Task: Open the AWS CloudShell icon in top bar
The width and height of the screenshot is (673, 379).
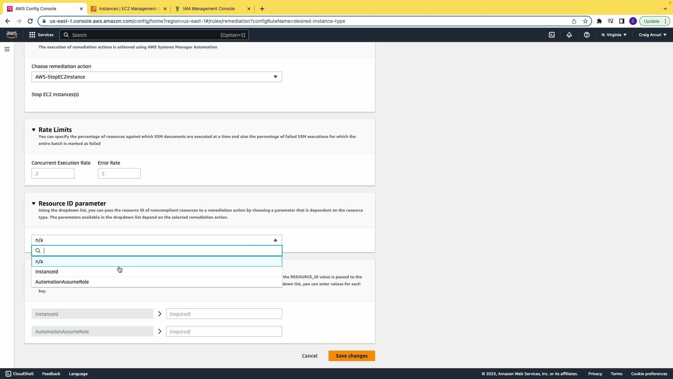Action: point(552,35)
